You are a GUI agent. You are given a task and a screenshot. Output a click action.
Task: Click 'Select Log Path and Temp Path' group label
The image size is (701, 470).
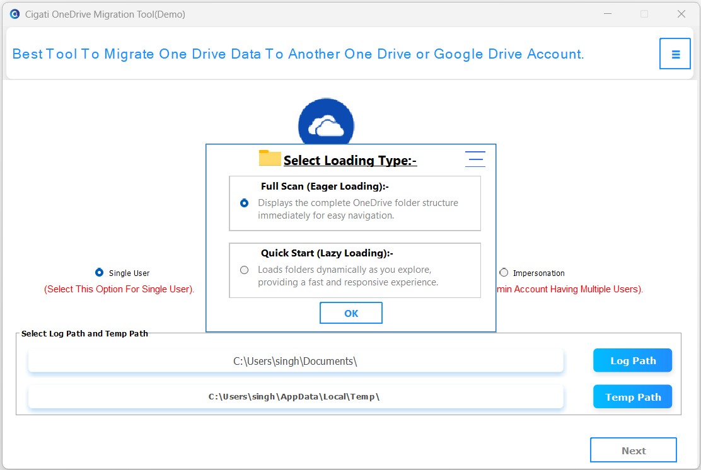pos(84,334)
